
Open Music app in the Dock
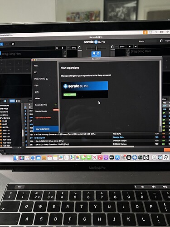[100, 157]
